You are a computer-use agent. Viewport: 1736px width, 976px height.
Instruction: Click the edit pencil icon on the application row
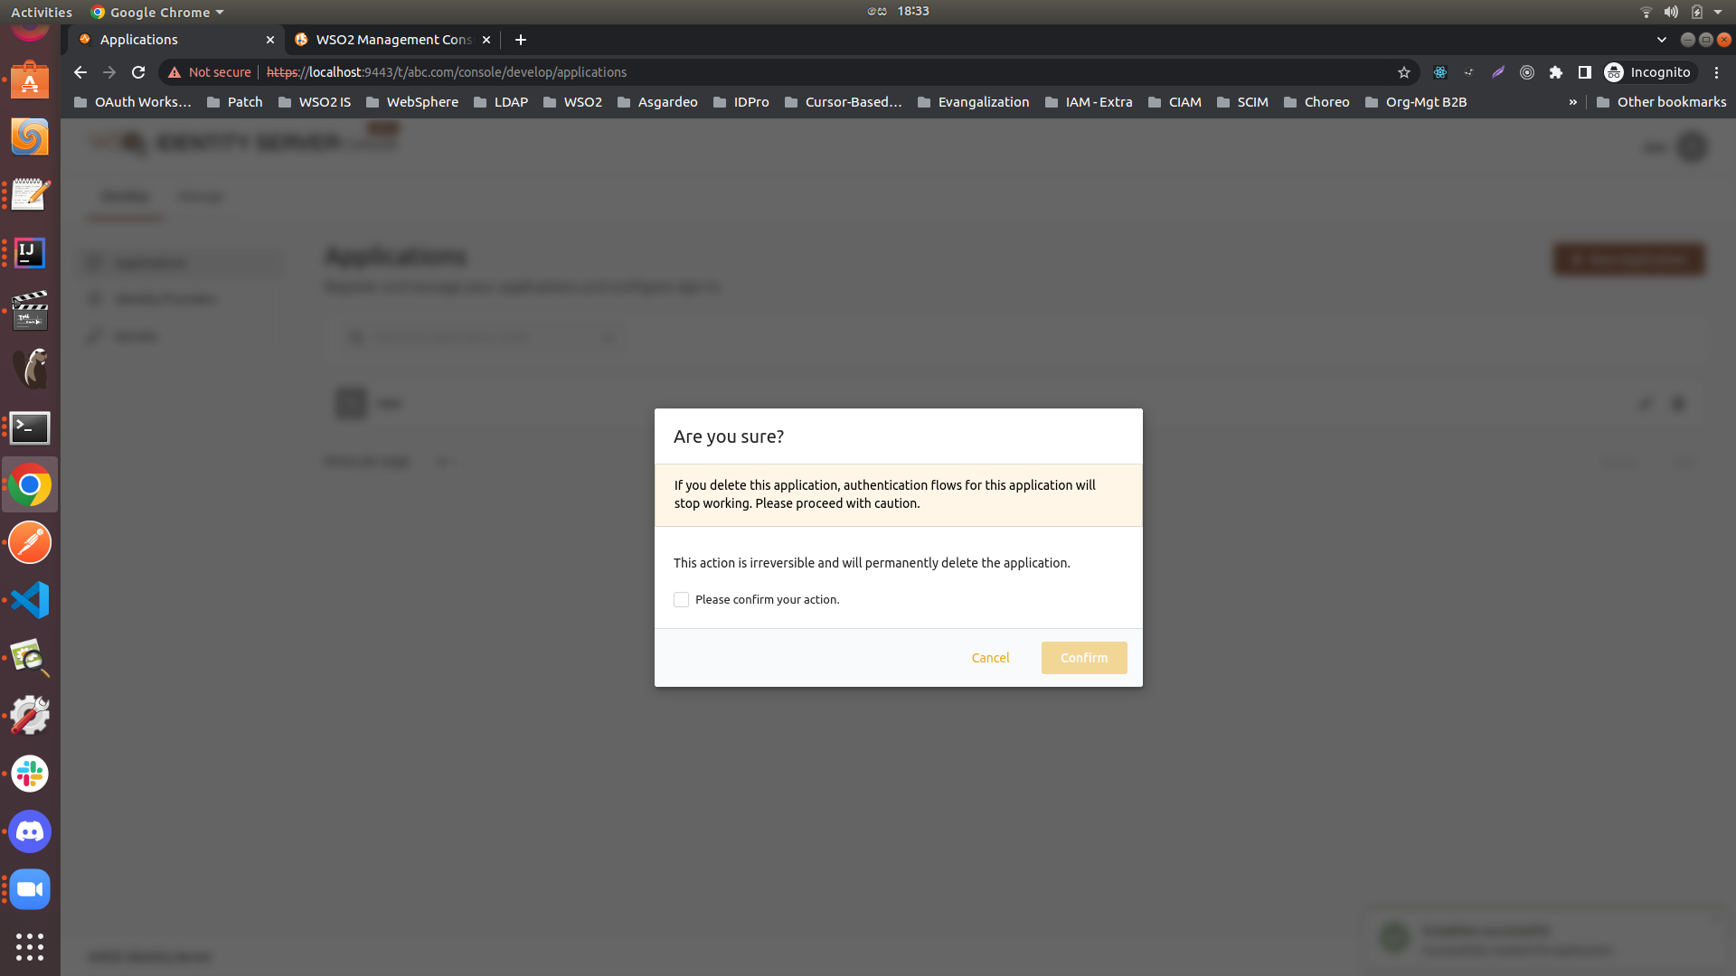click(1644, 404)
